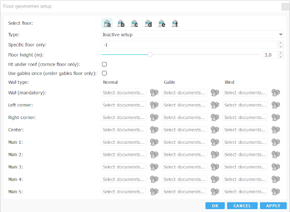
Task: Increase Specific floor only value
Action: [x=280, y=43]
